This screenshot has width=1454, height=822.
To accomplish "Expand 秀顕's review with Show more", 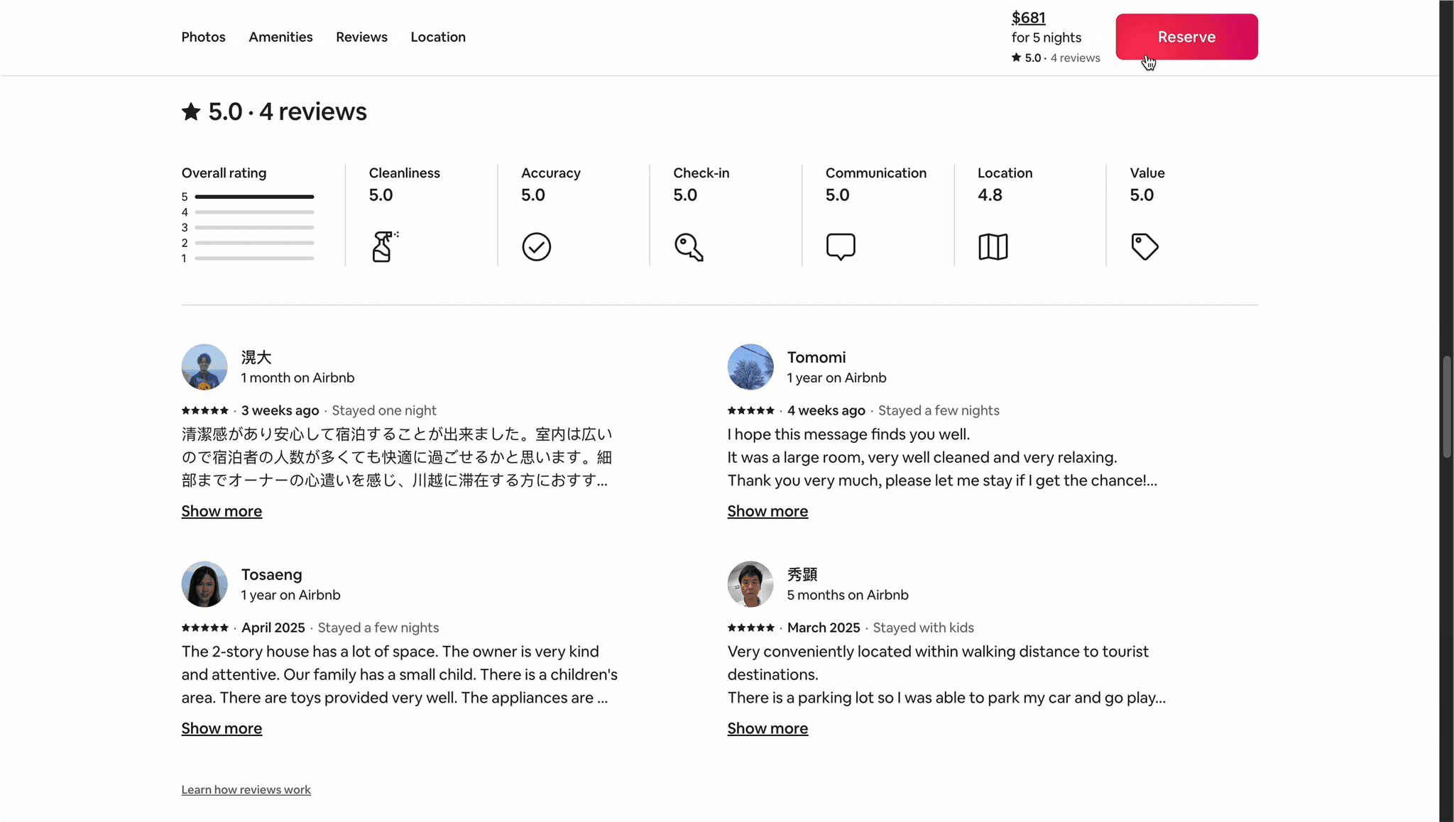I will pos(767,728).
